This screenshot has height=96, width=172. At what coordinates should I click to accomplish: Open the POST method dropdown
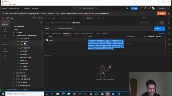[x=51, y=29]
